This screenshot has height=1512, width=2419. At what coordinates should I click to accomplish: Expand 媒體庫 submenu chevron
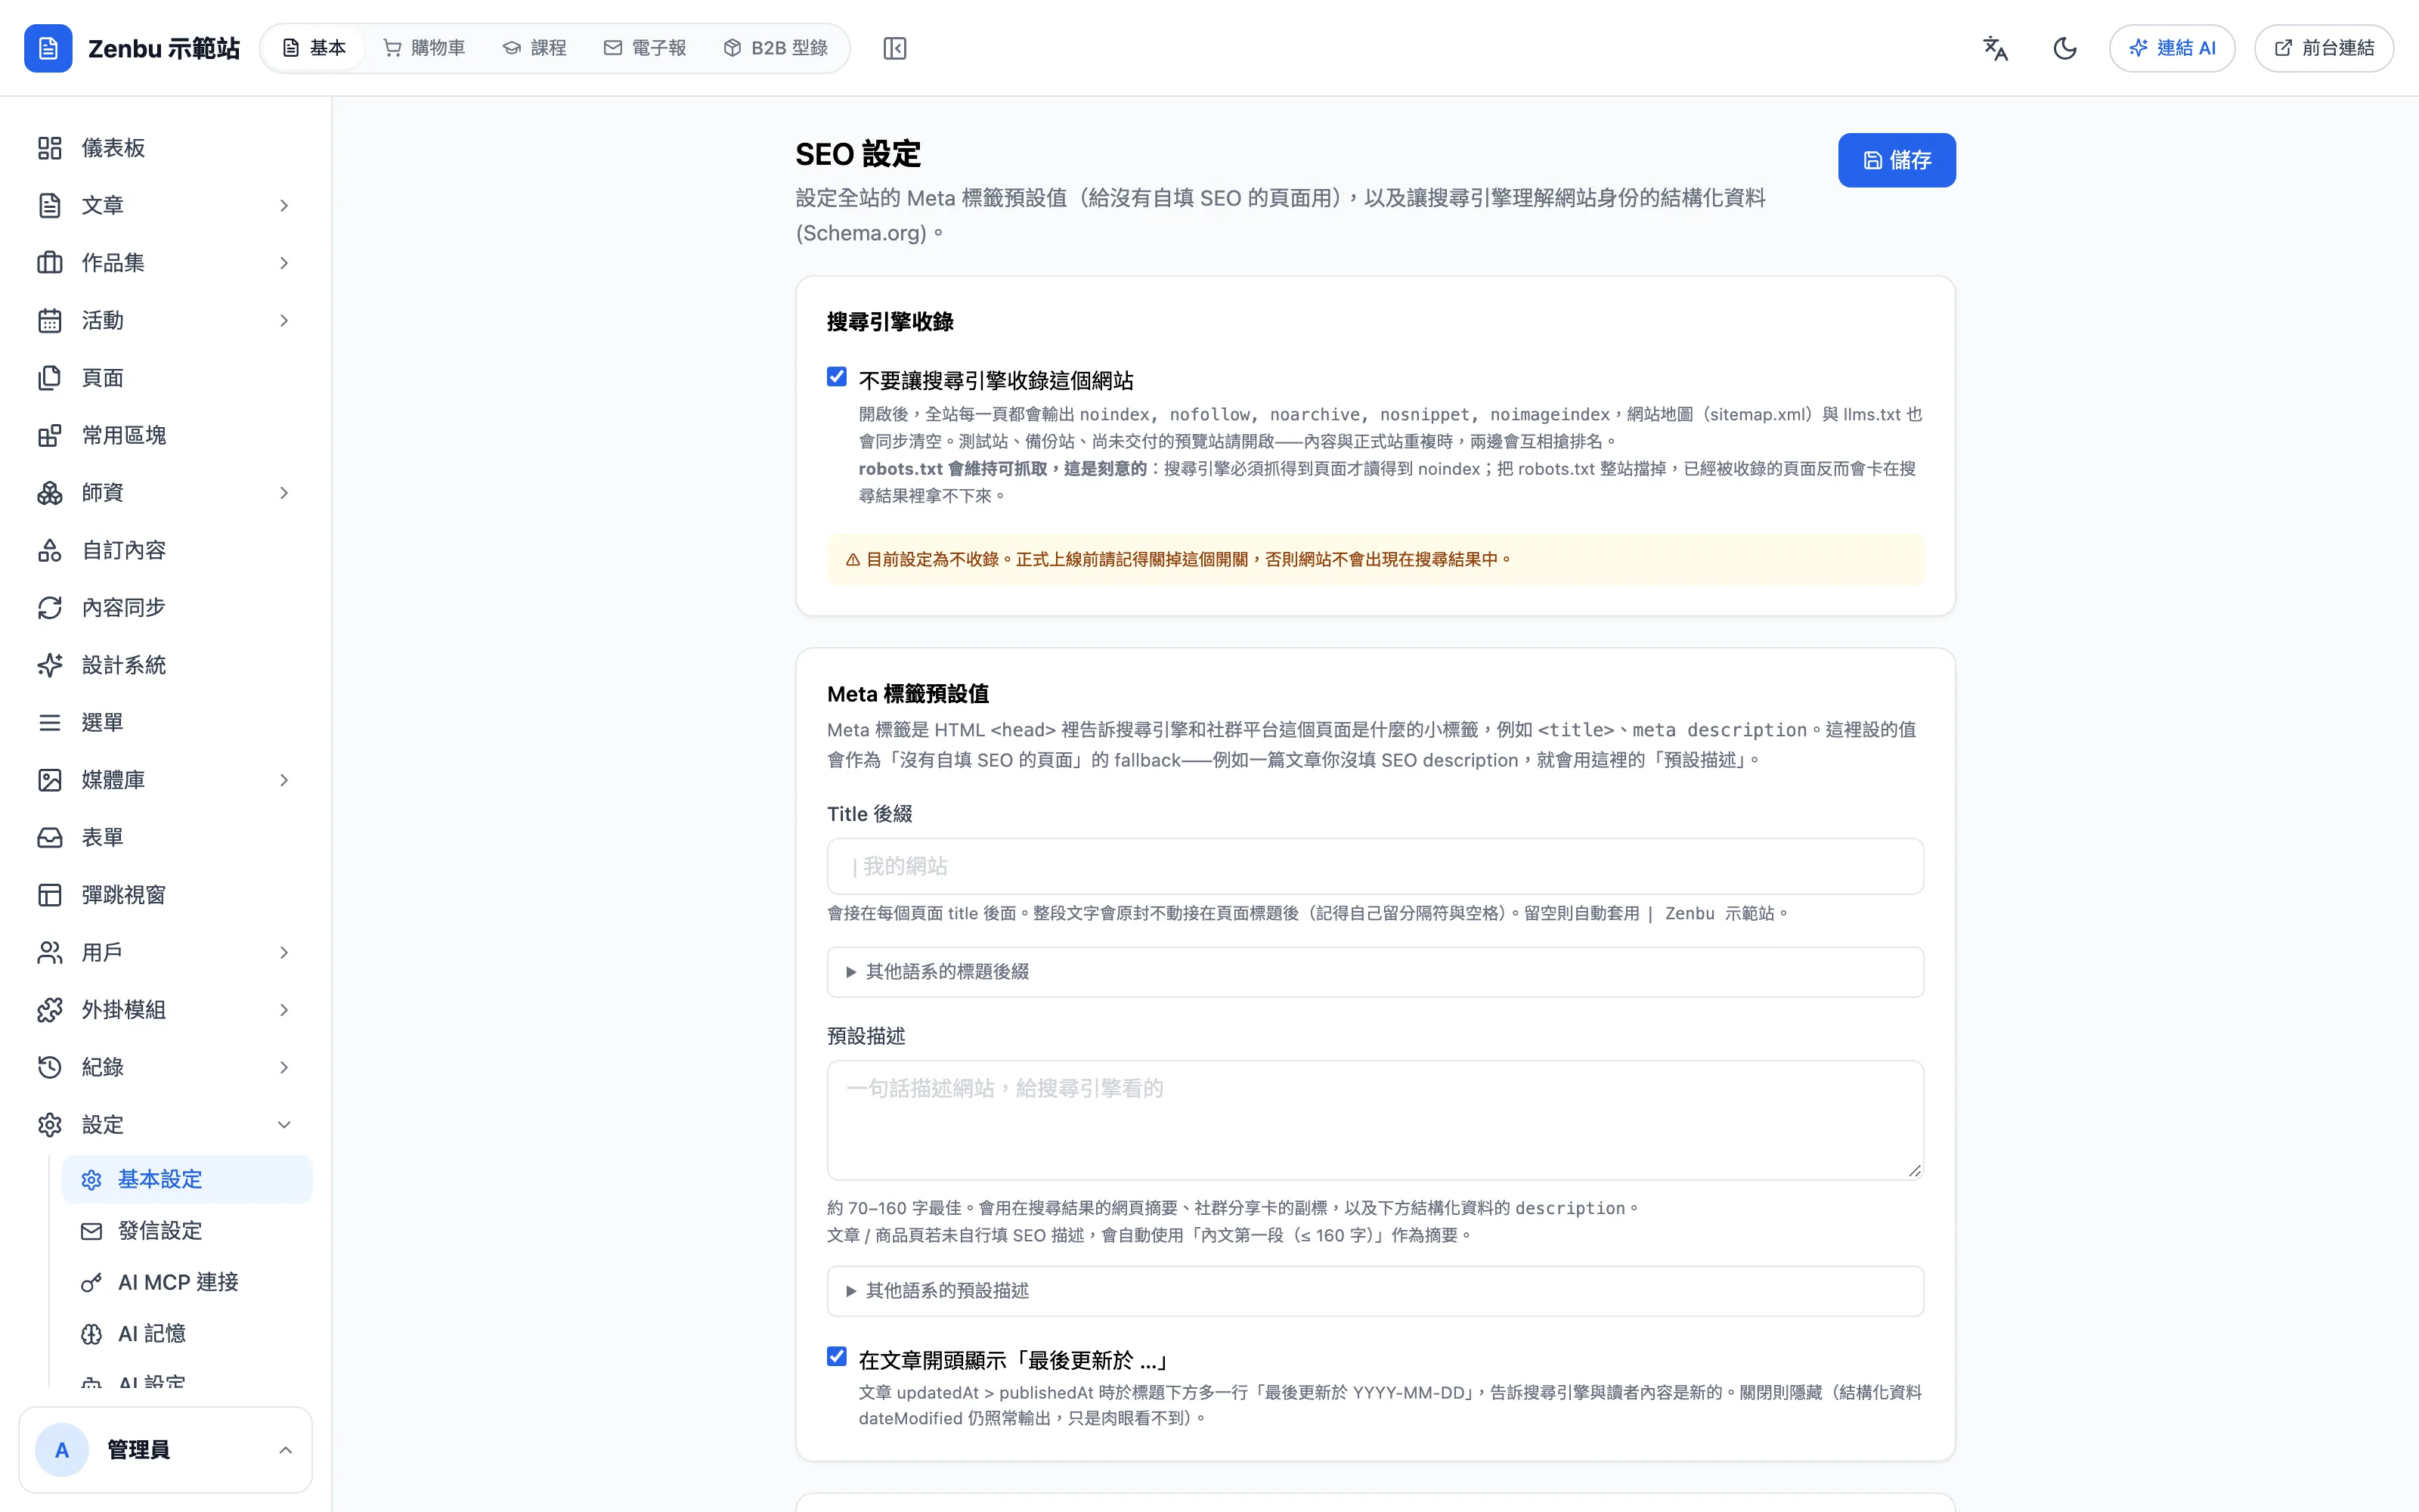click(x=284, y=780)
